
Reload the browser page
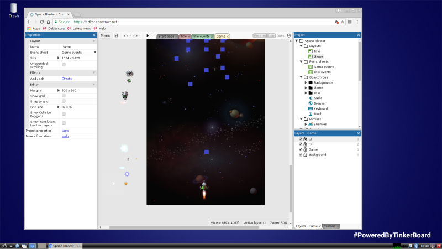click(x=42, y=22)
